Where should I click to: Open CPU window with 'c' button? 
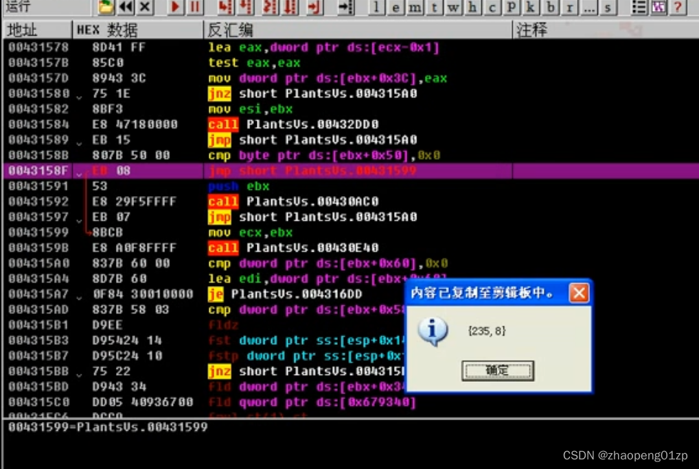click(x=492, y=7)
